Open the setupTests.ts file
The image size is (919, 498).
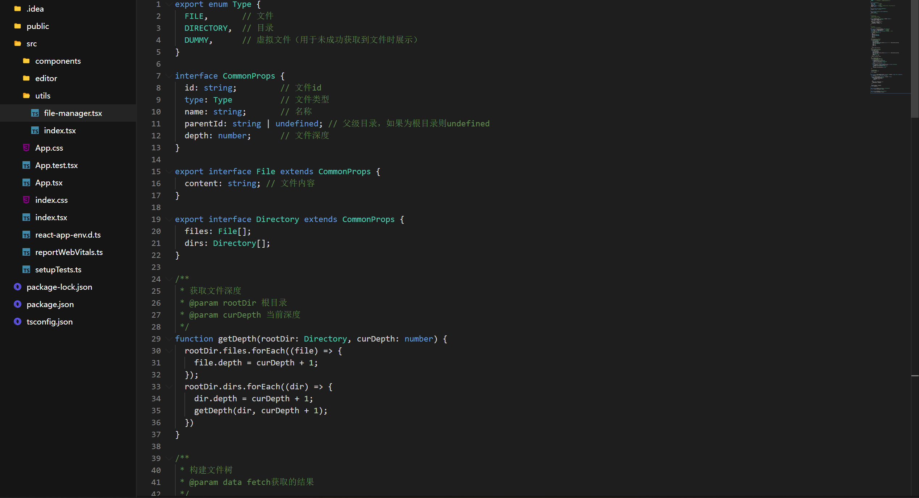(x=58, y=269)
